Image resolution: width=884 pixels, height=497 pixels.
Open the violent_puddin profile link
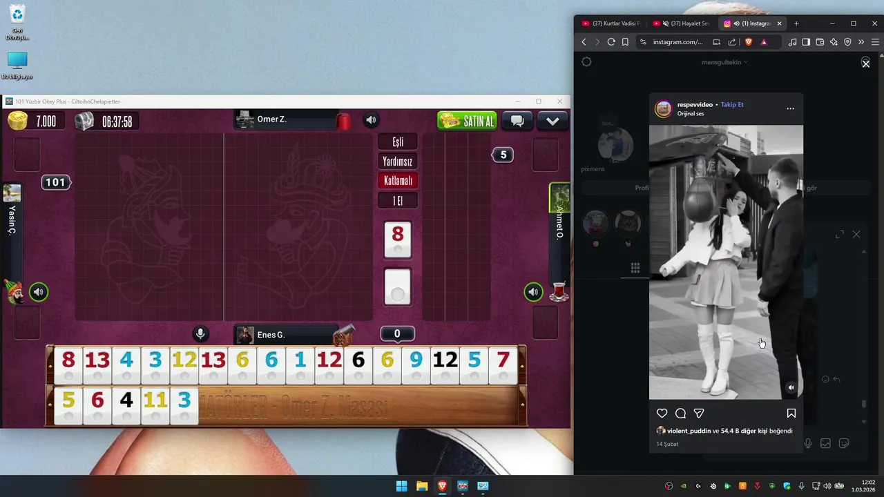click(689, 431)
